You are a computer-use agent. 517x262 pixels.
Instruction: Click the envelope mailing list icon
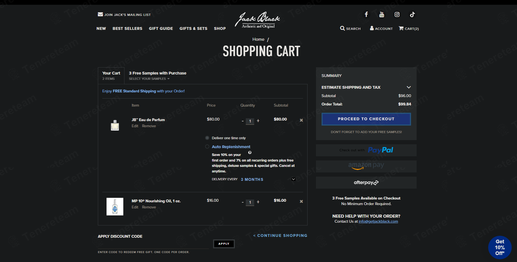100,14
